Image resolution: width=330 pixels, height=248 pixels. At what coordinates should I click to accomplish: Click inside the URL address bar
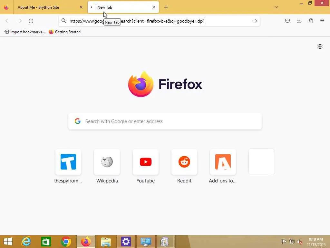click(x=159, y=21)
